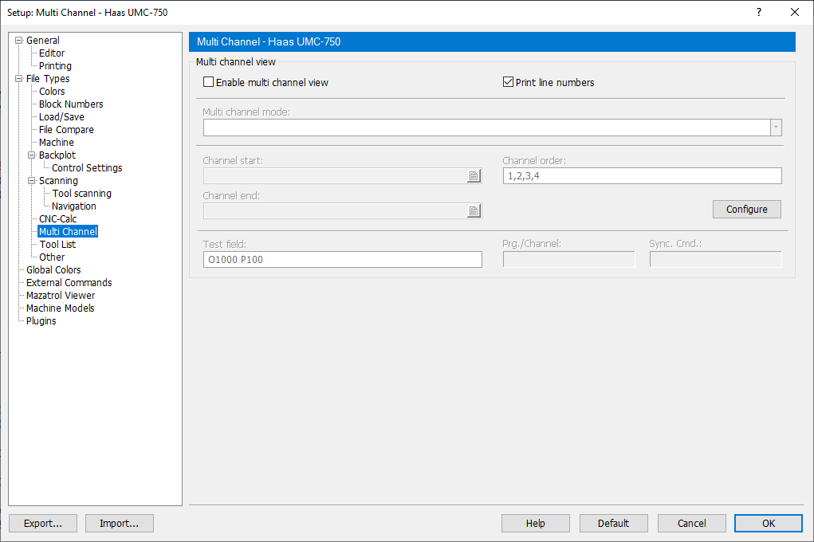Screen dimensions: 814x542
Task: Select Block Numbers in tree
Action: click(x=71, y=104)
